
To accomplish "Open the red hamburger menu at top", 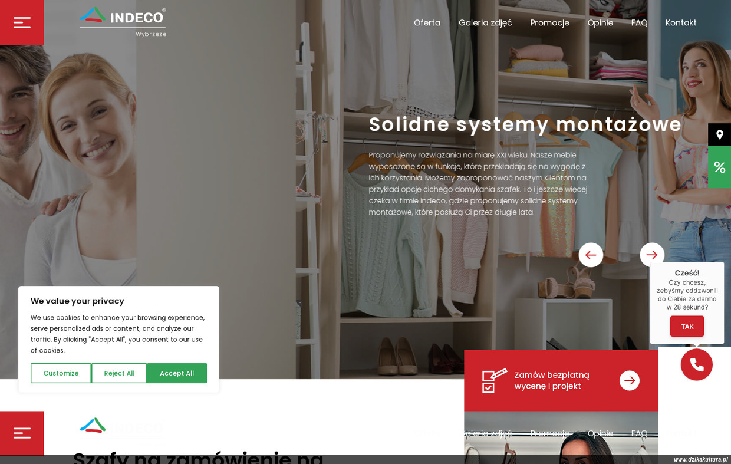I will click(x=22, y=22).
